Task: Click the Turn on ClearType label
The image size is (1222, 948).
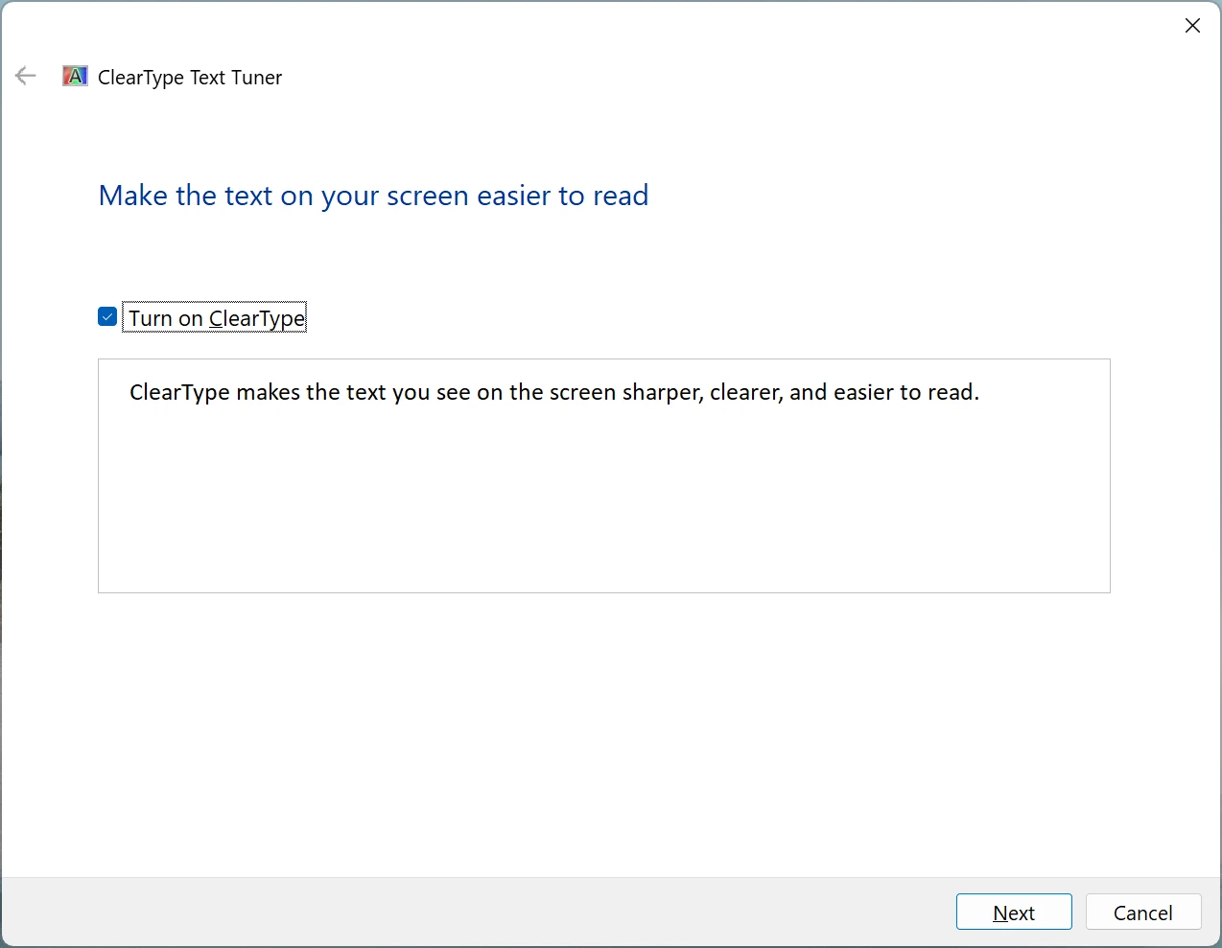Action: tap(215, 317)
